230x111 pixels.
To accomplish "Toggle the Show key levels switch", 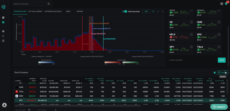I will click(x=125, y=11).
